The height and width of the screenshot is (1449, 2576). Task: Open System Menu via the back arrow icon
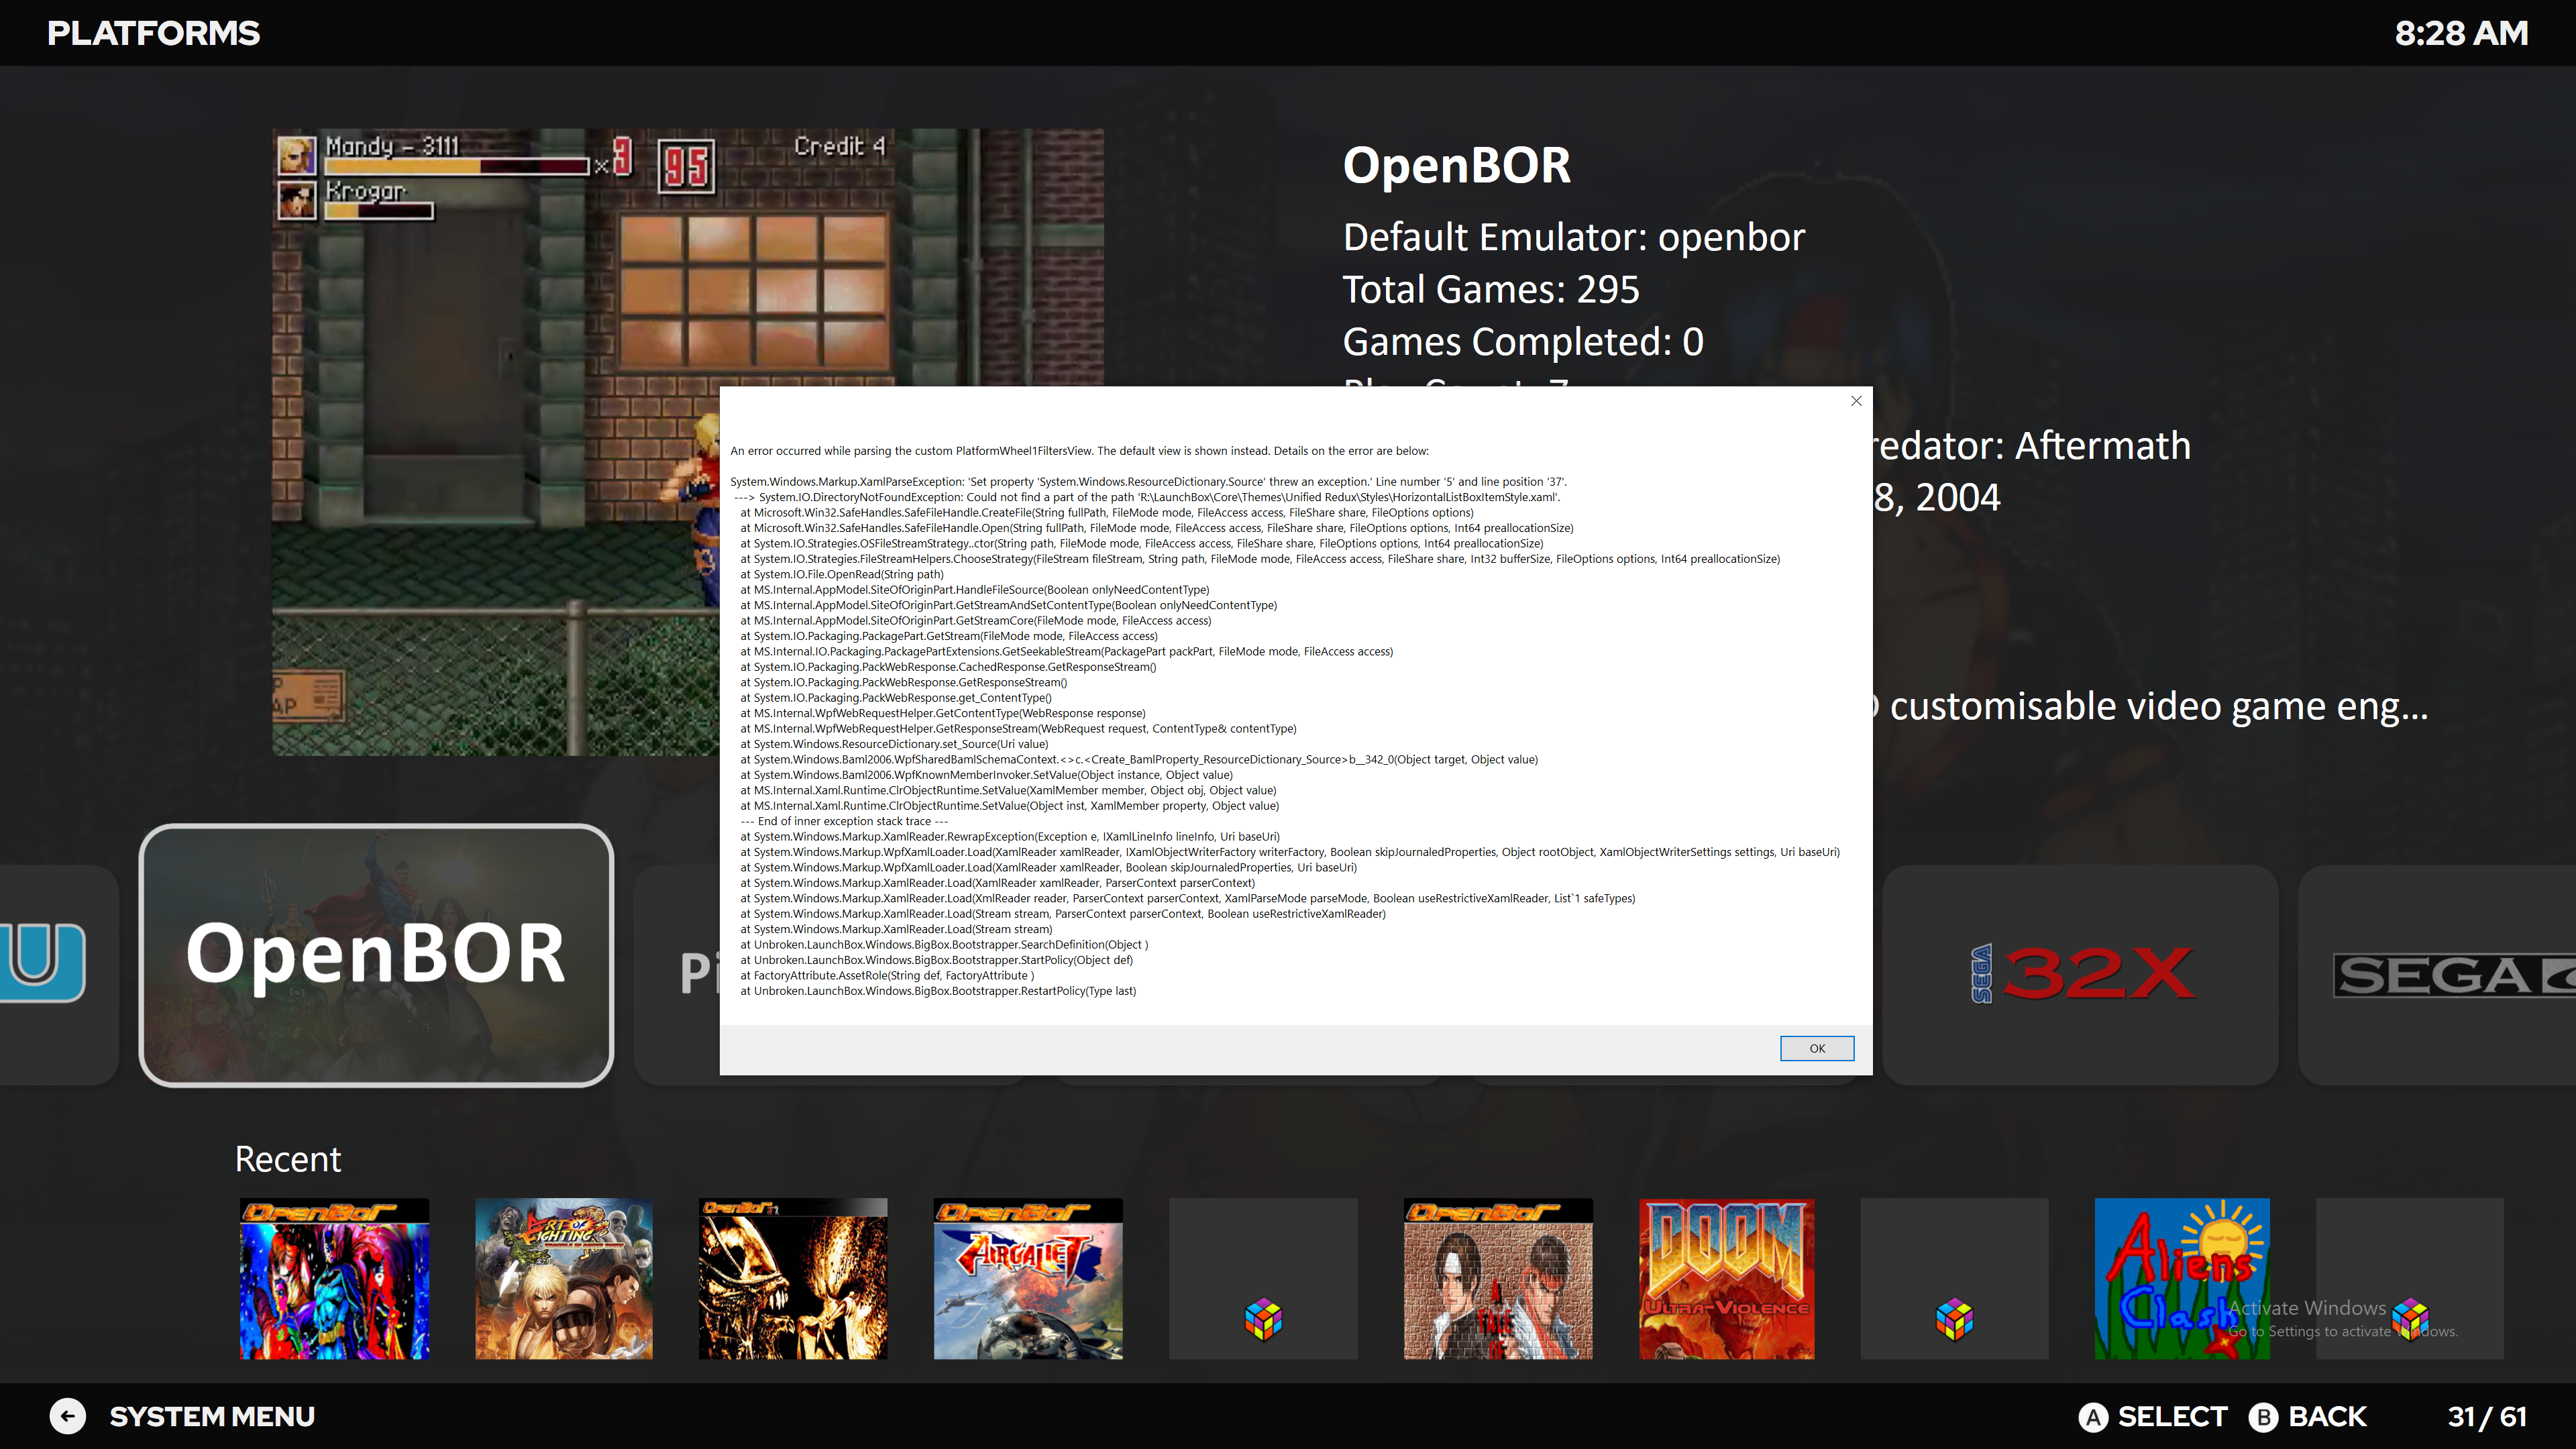[67, 1416]
